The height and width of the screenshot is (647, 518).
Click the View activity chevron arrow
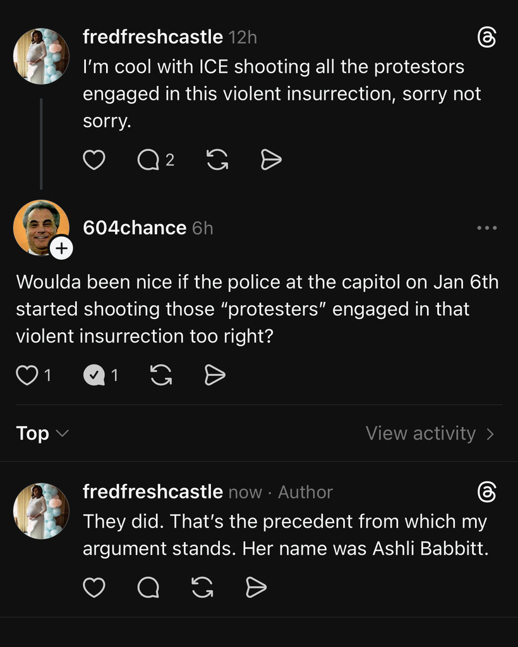pyautogui.click(x=490, y=434)
